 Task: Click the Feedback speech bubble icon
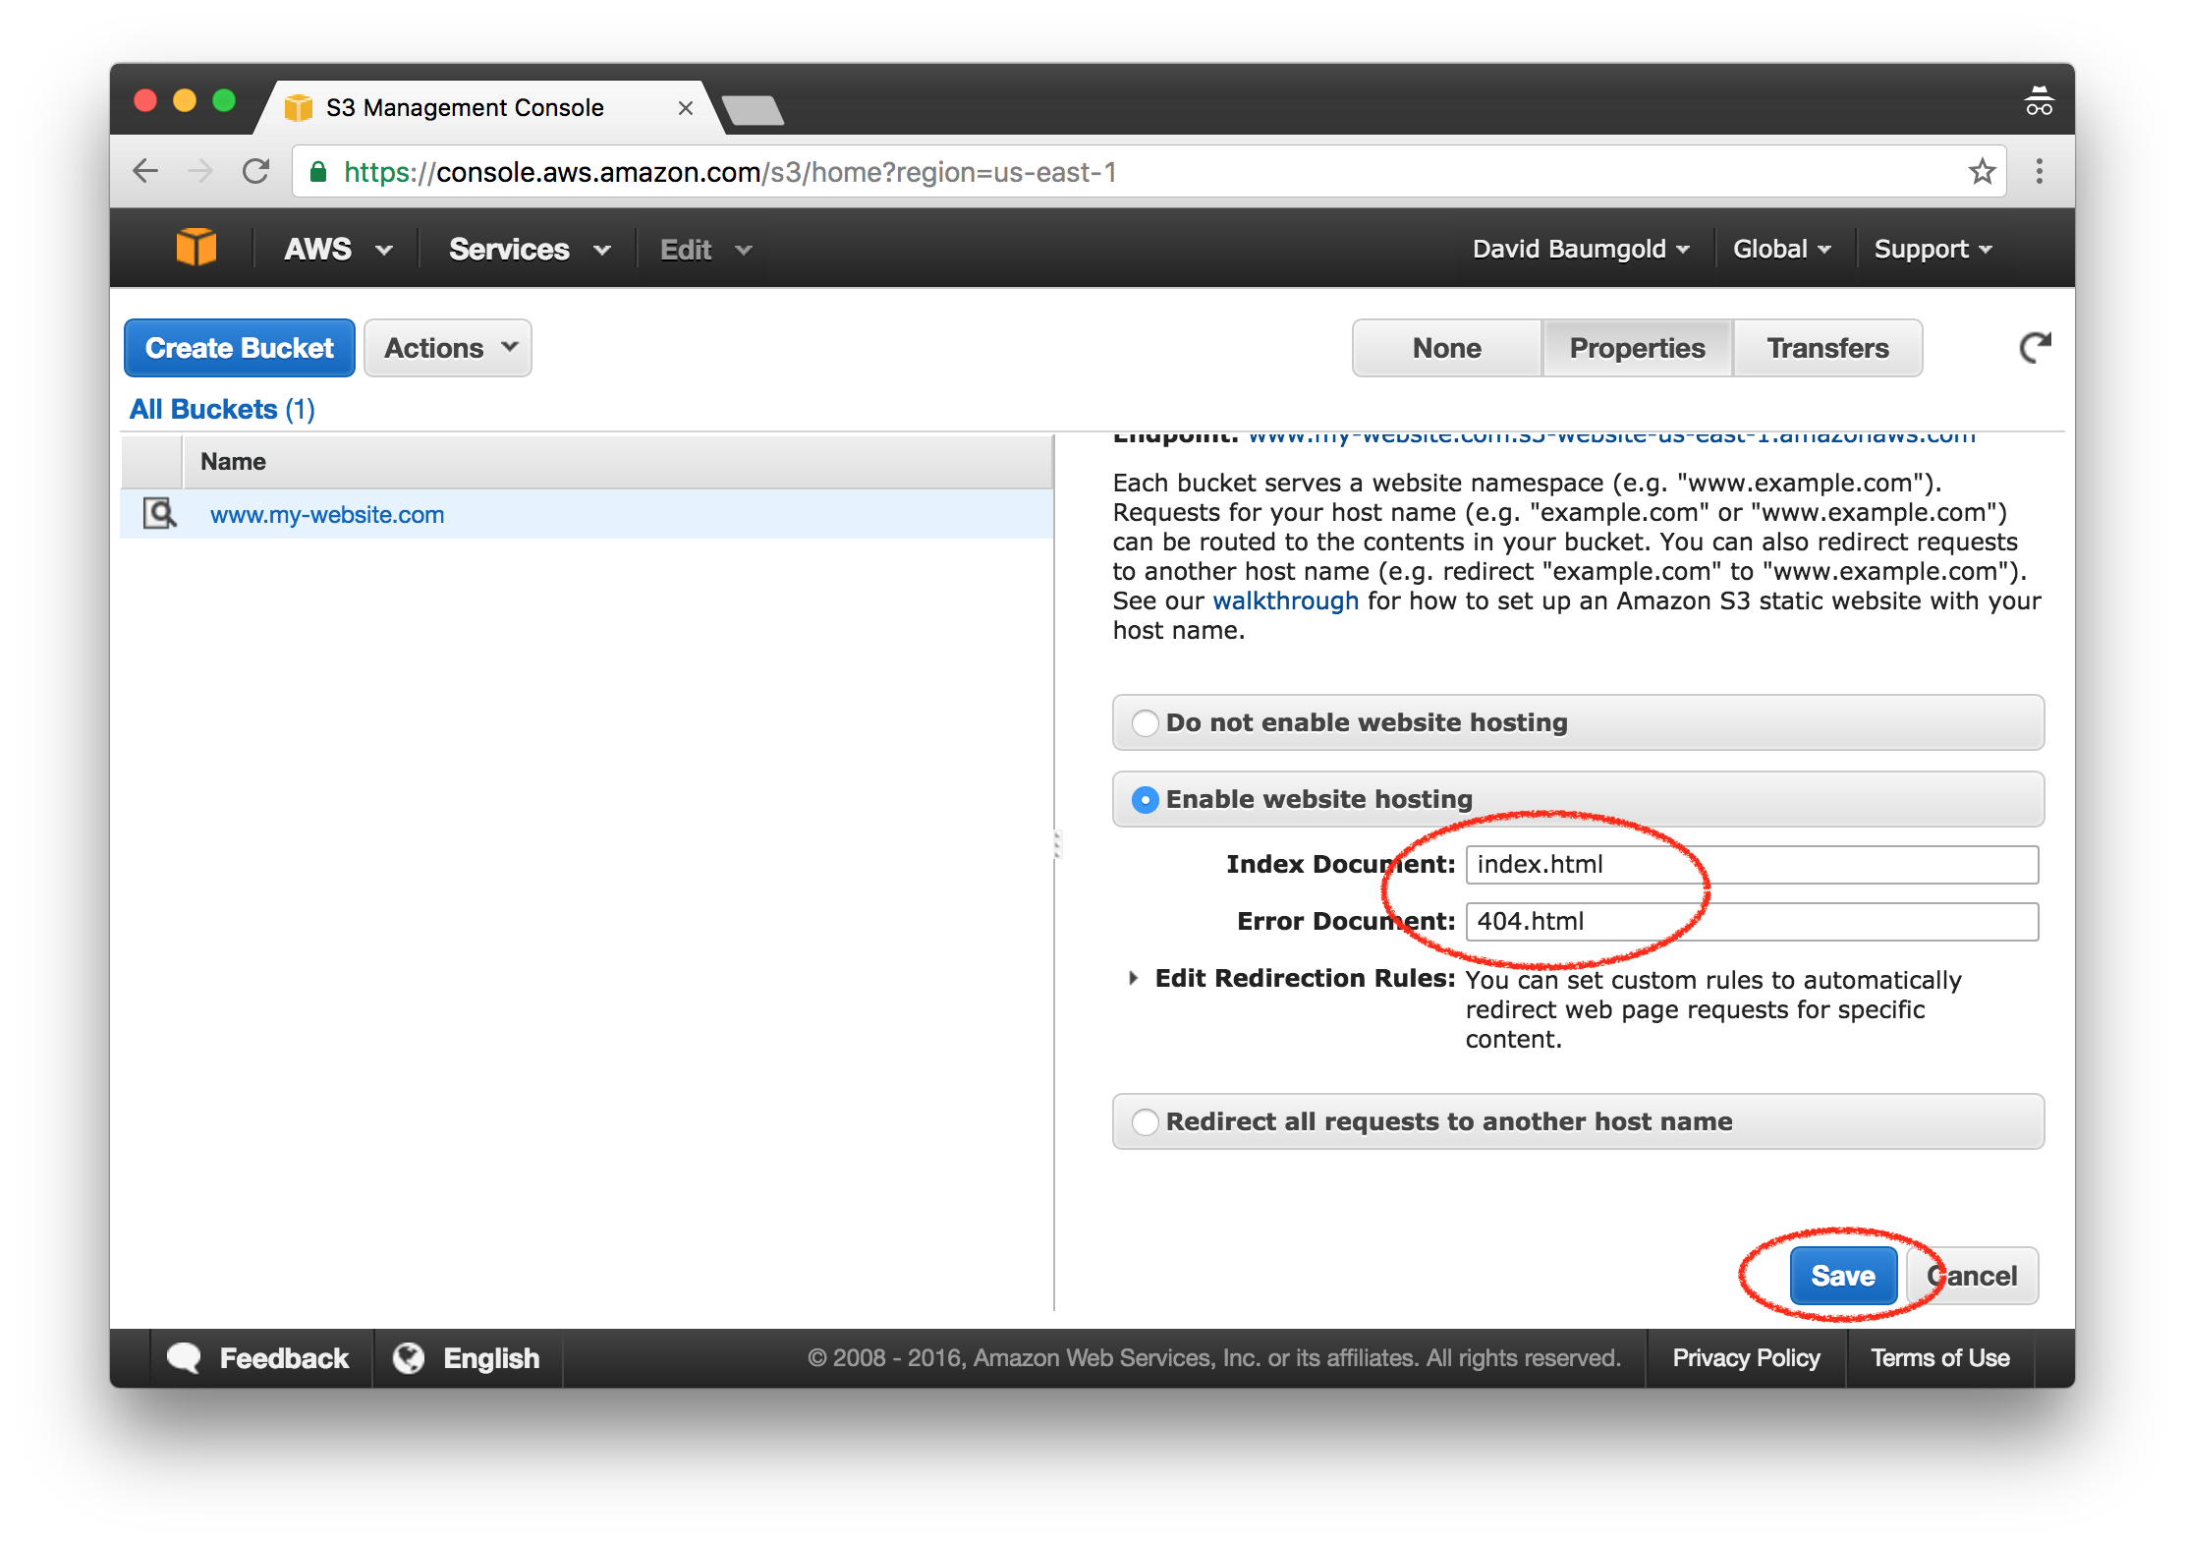coord(184,1358)
